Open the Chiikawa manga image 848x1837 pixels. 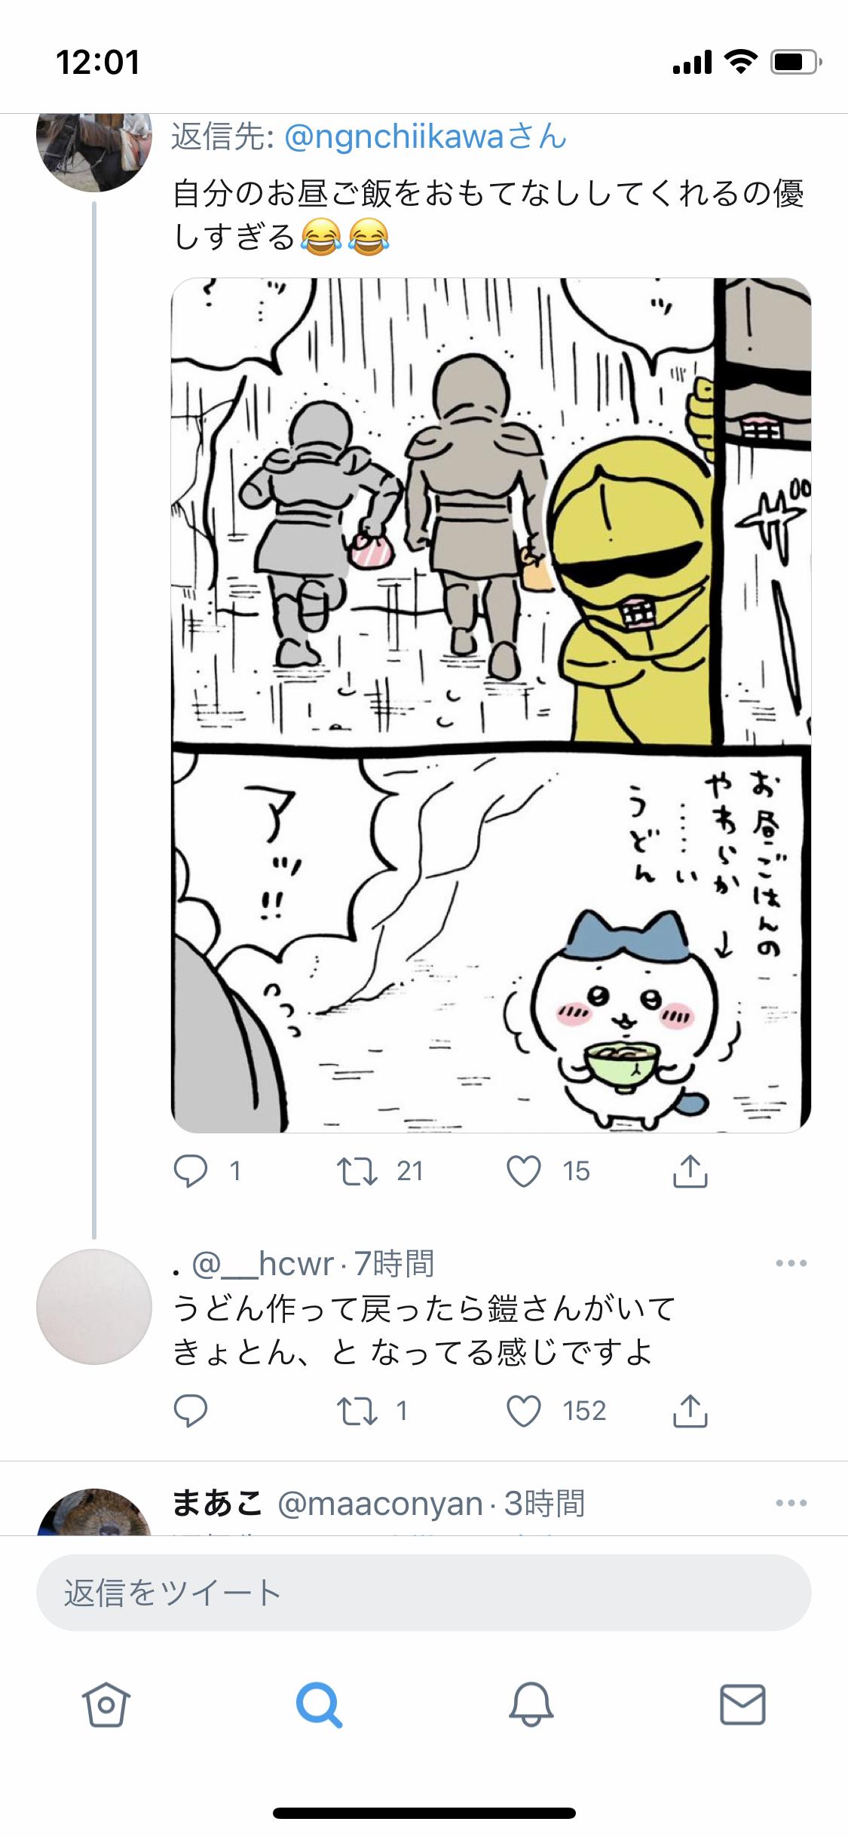(x=491, y=705)
